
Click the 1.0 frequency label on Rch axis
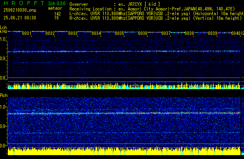[3, 107]
